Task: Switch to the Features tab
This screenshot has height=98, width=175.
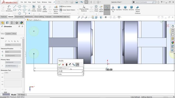Action: pyautogui.click(x=4, y=17)
